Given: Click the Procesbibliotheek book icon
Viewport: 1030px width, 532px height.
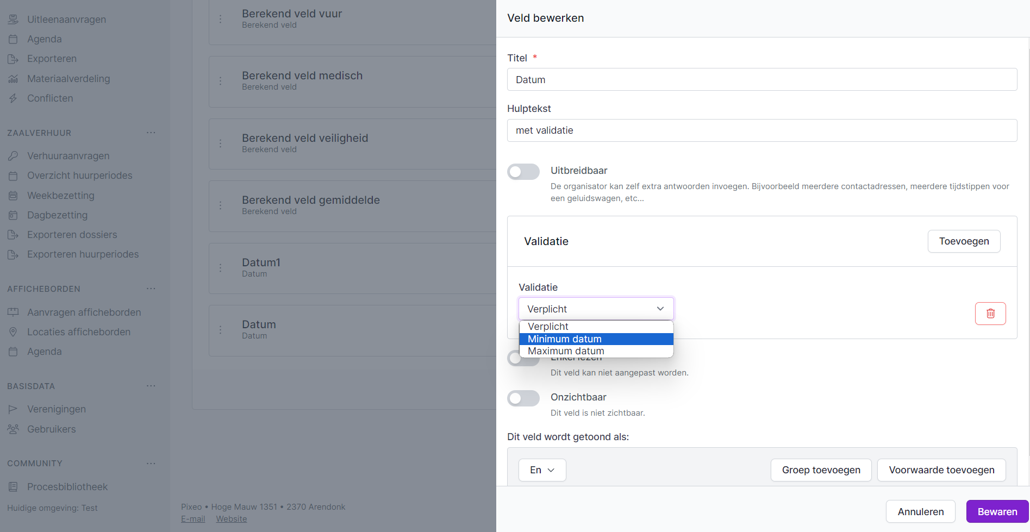Looking at the screenshot, I should click(13, 487).
